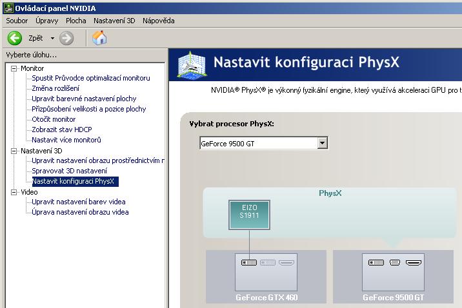Select Nastavit více monitorů

(x=66, y=140)
